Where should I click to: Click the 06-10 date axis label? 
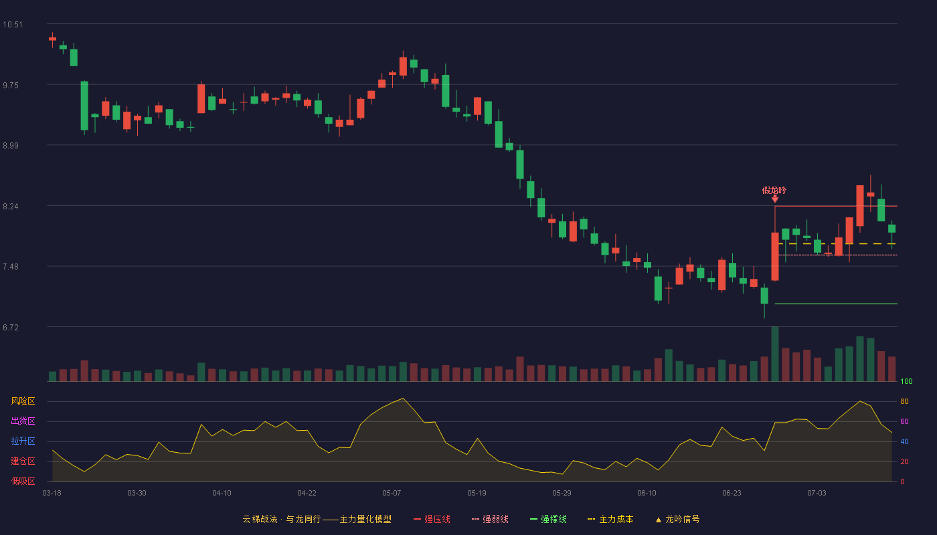[647, 493]
